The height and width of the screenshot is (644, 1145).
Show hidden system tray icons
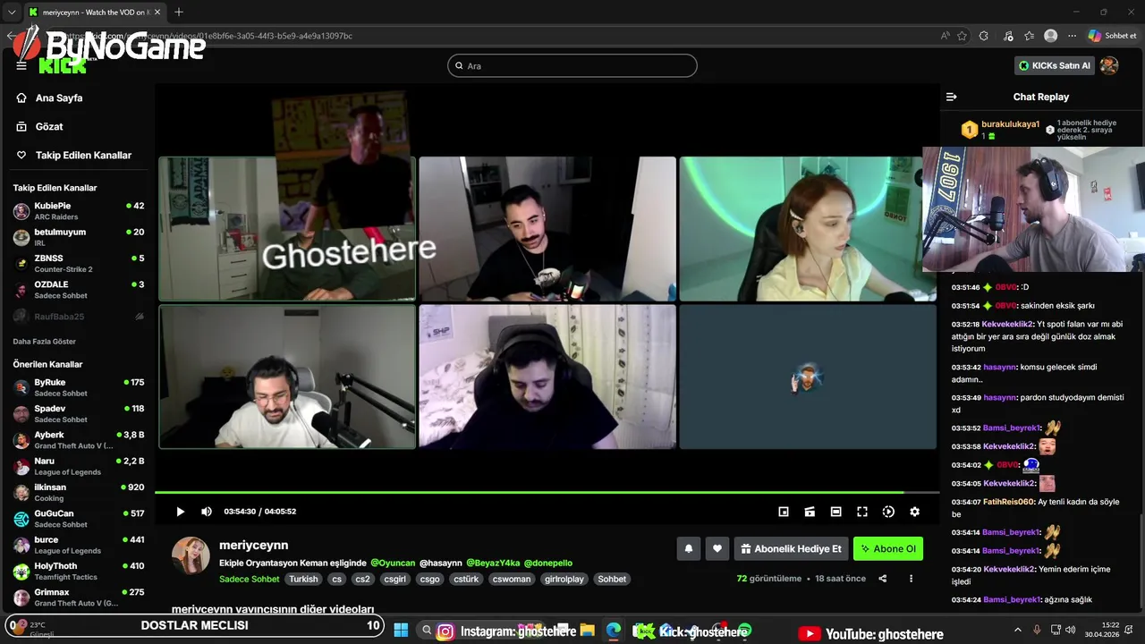(1019, 631)
